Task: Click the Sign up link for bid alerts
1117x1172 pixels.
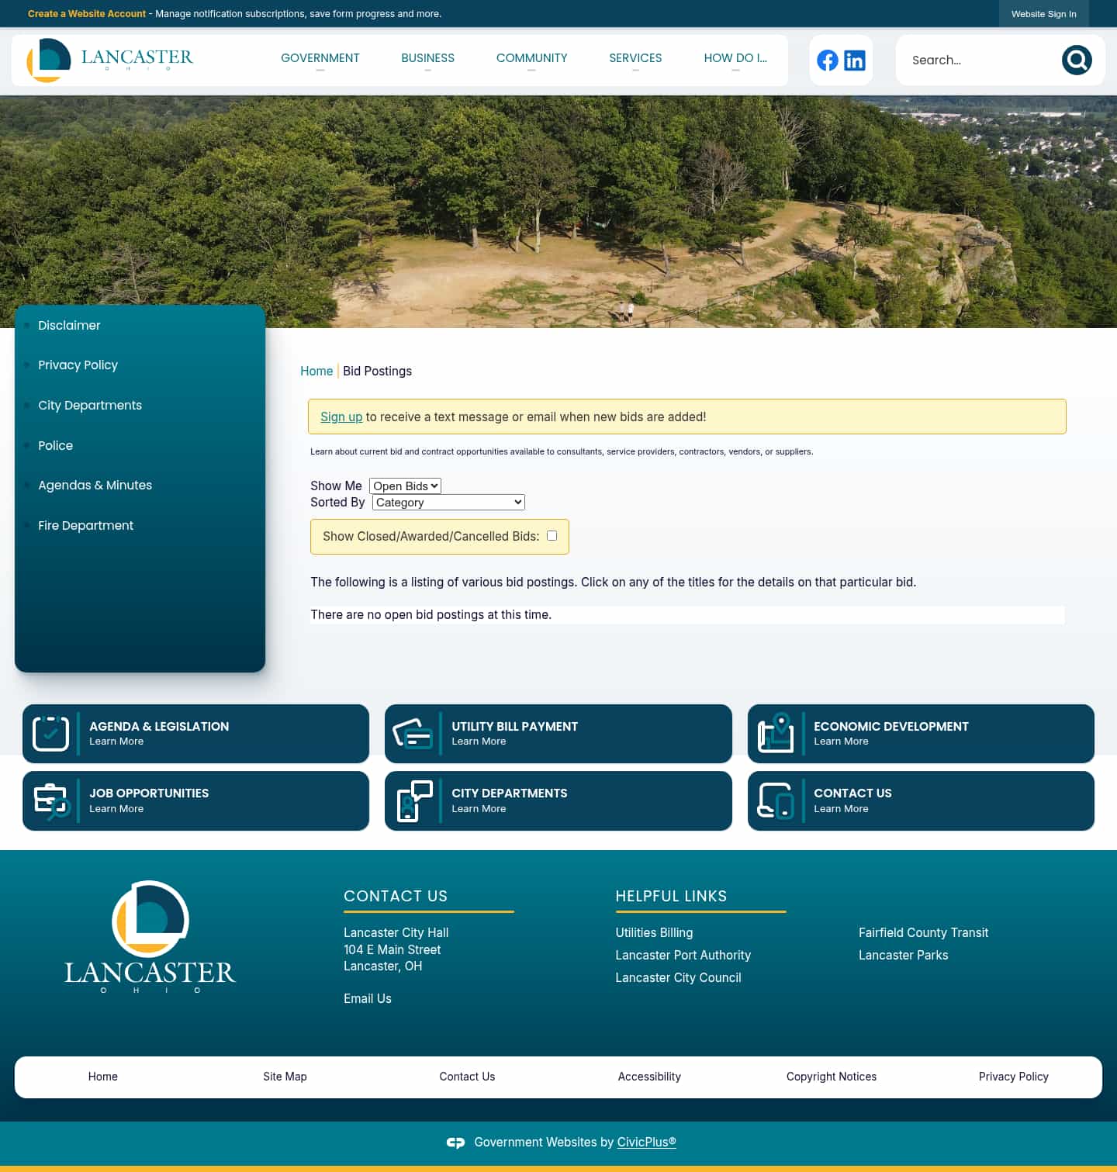Action: (x=341, y=417)
